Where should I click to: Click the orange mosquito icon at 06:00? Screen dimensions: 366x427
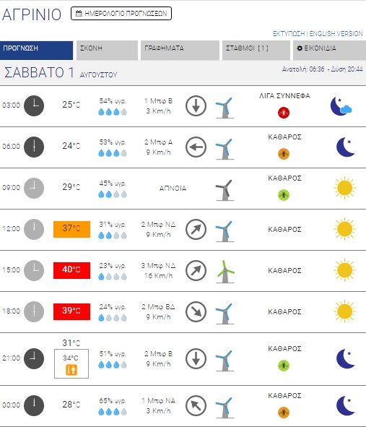(284, 154)
